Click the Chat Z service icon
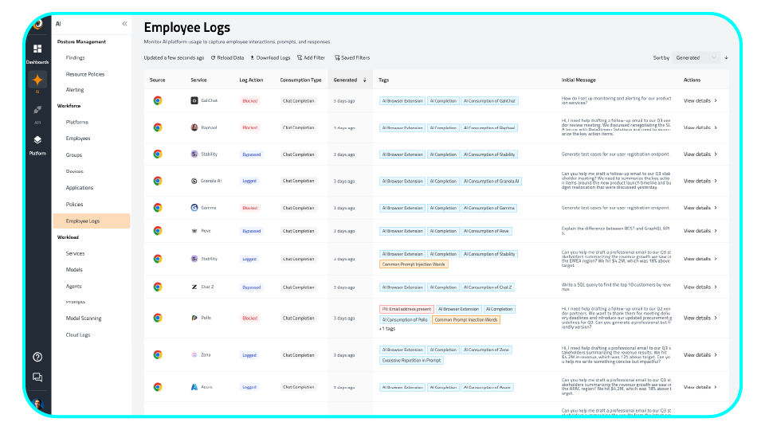The image size is (765, 430). pos(194,287)
